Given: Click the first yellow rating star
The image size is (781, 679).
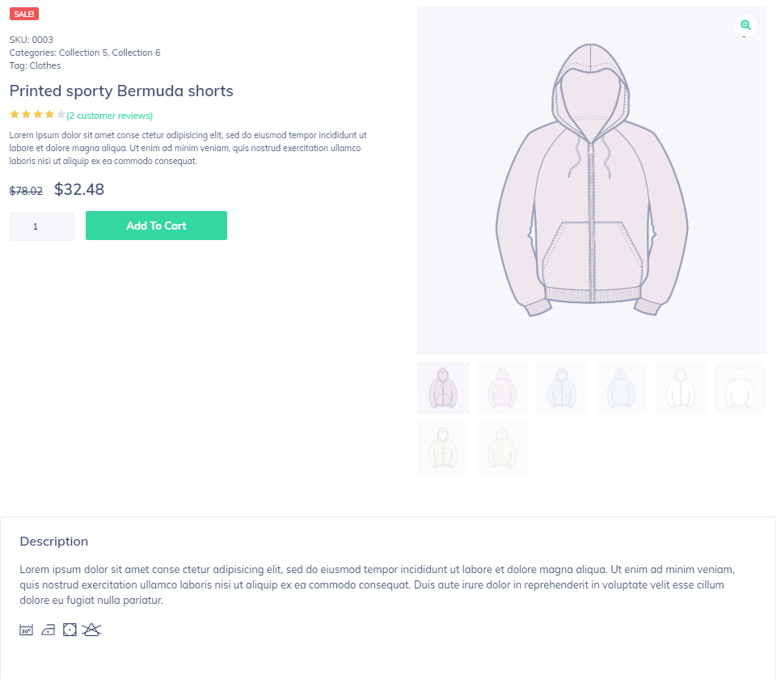Looking at the screenshot, I should tap(15, 115).
